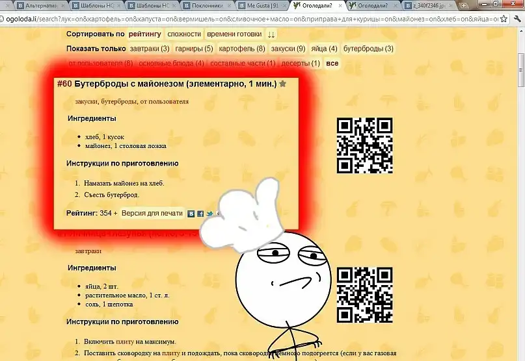Share recipe #60 via the Facebook icon

[200, 214]
